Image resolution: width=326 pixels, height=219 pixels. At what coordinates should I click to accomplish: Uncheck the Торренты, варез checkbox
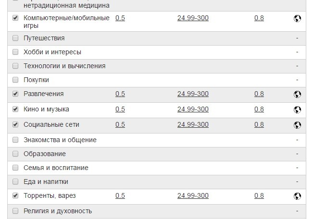[x=15, y=195]
